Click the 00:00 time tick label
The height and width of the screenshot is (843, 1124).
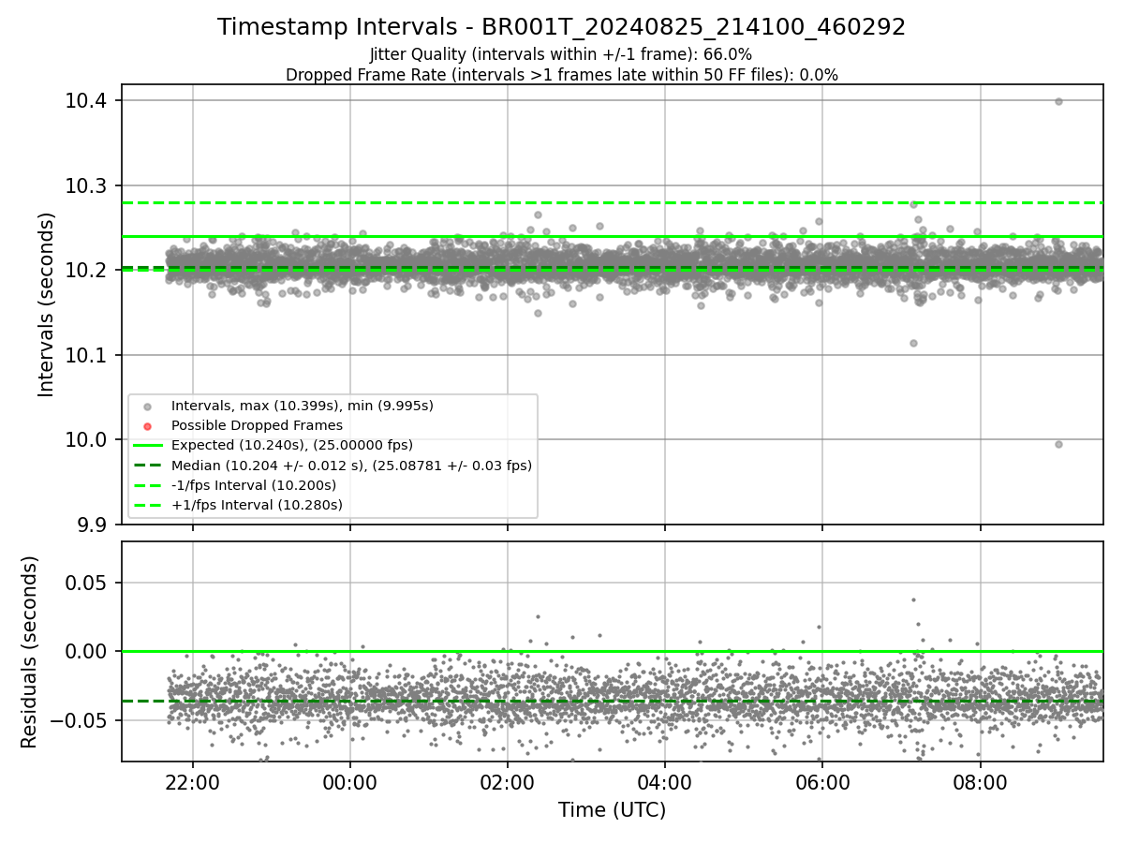[x=350, y=781]
